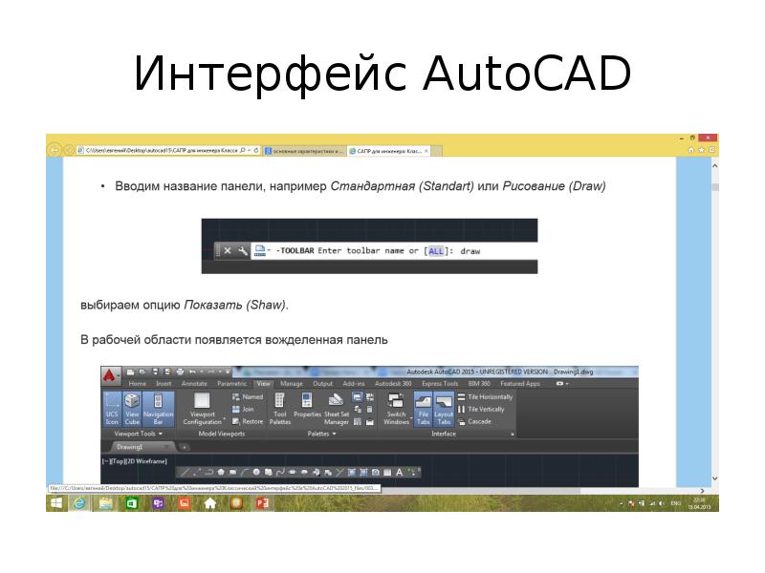The image size is (765, 573).
Task: Expand the Palettes panel dropdown
Action: pos(321,434)
